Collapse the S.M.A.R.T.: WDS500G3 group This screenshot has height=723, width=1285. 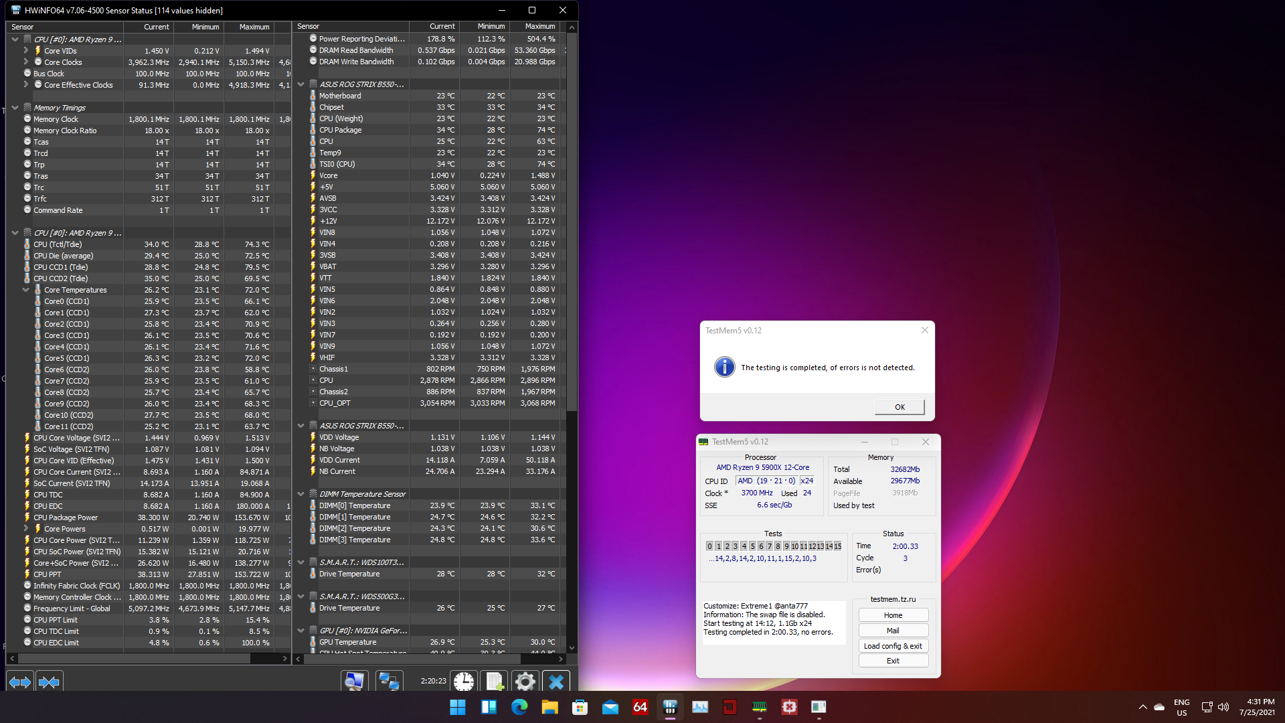301,596
